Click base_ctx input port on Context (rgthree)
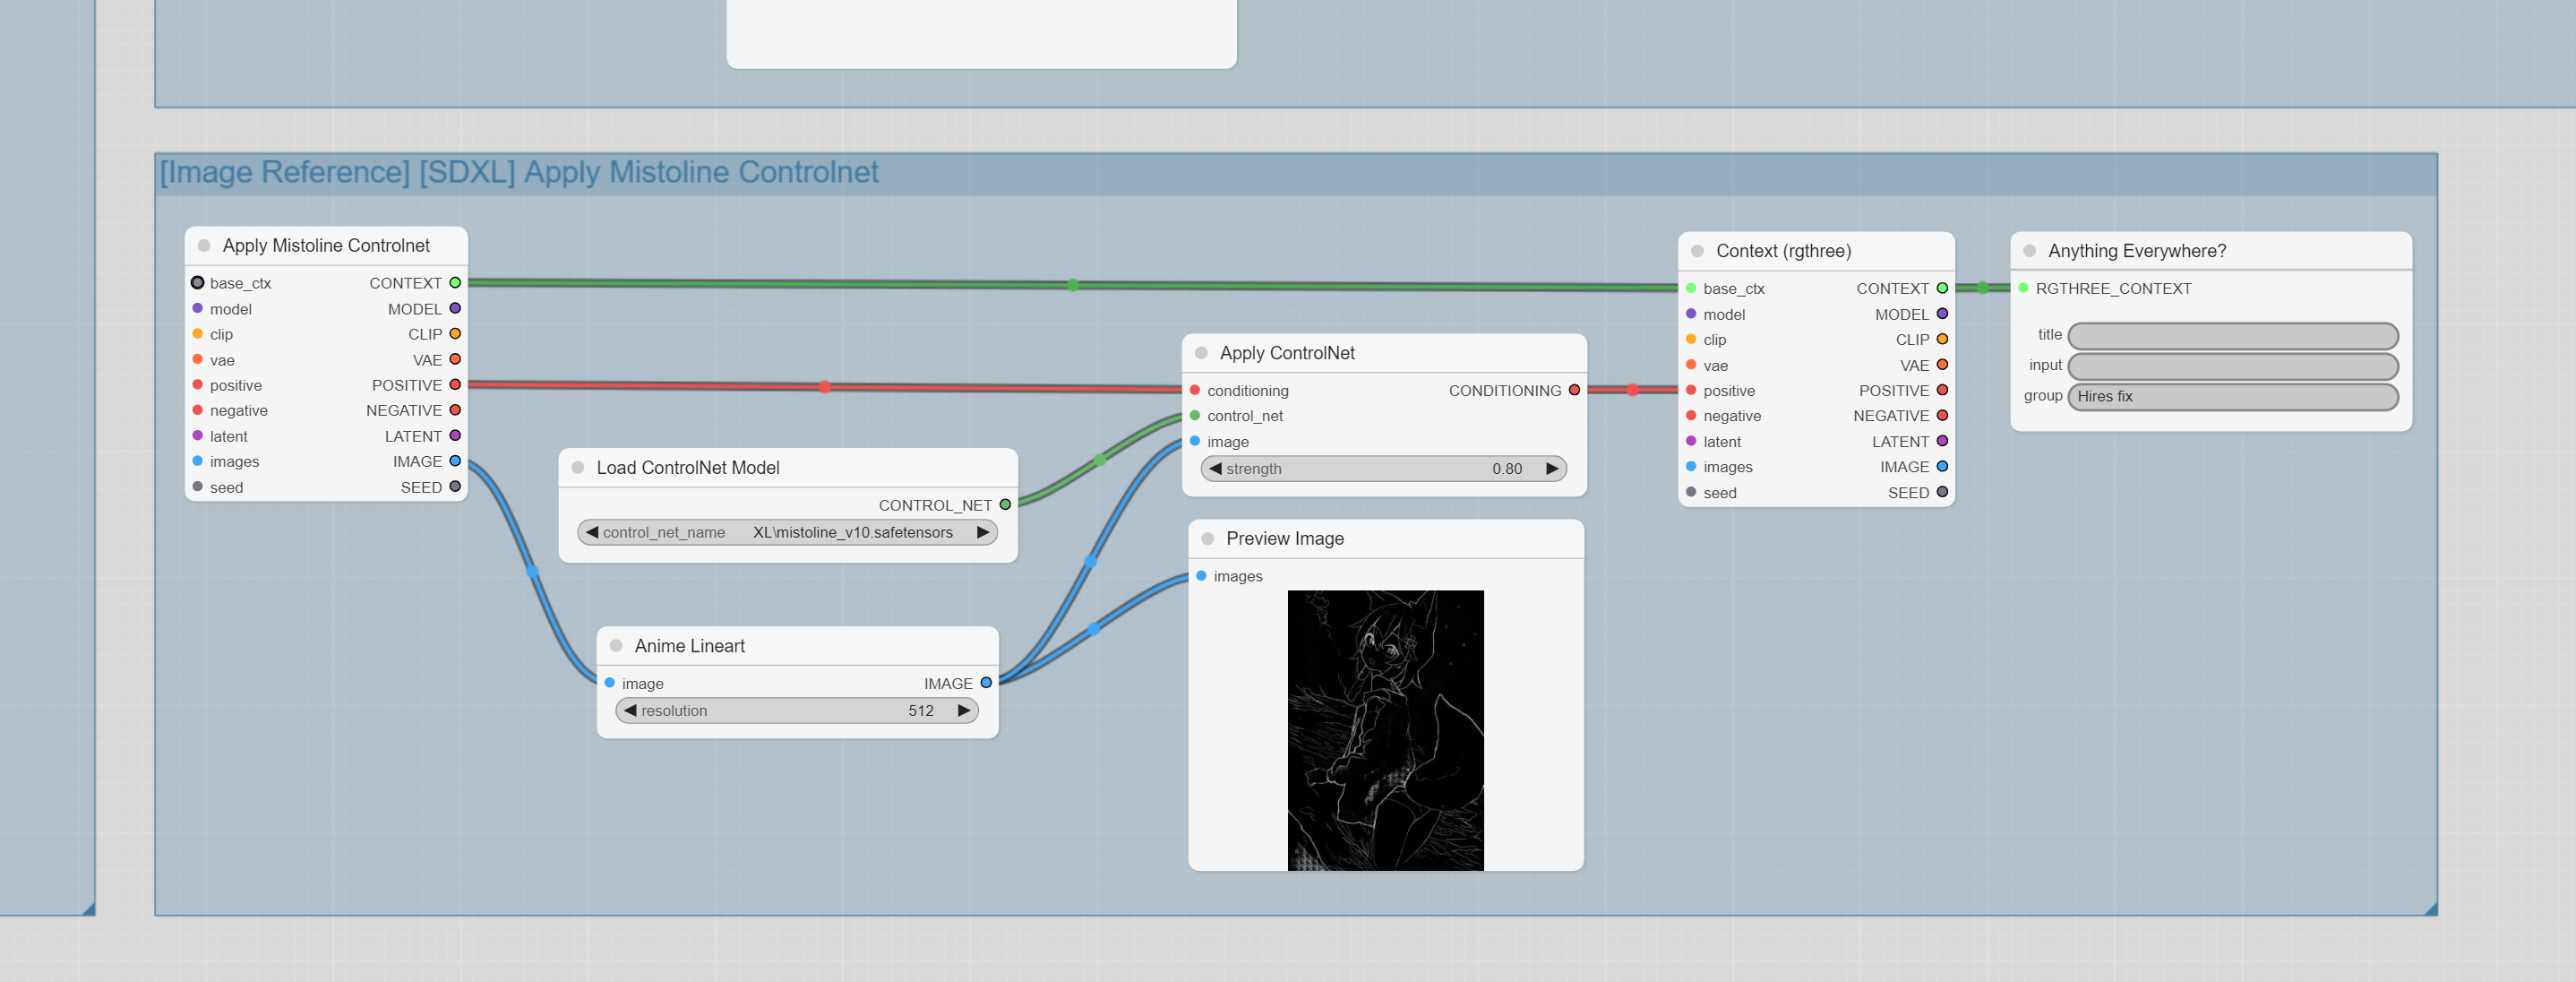Viewport: 2576px width, 982px height. pos(1691,288)
